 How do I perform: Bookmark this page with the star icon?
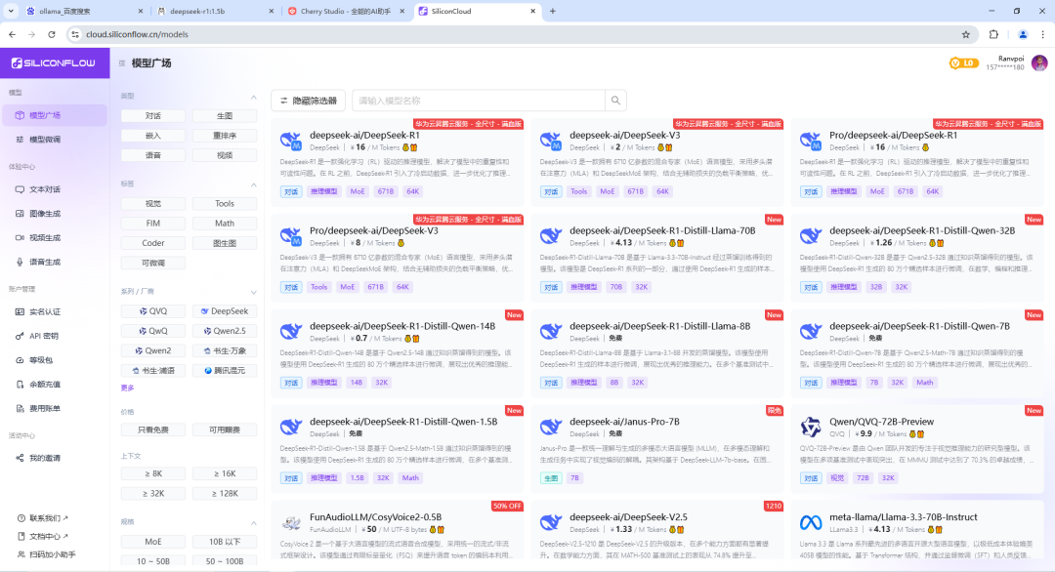click(x=965, y=34)
